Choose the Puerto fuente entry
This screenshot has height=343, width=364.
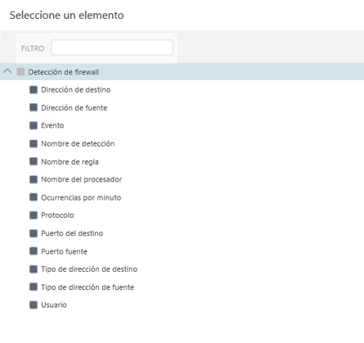pos(64,251)
